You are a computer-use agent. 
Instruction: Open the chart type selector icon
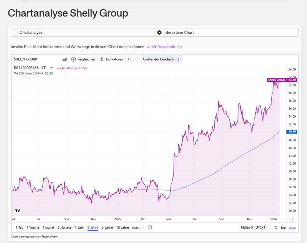point(64,59)
